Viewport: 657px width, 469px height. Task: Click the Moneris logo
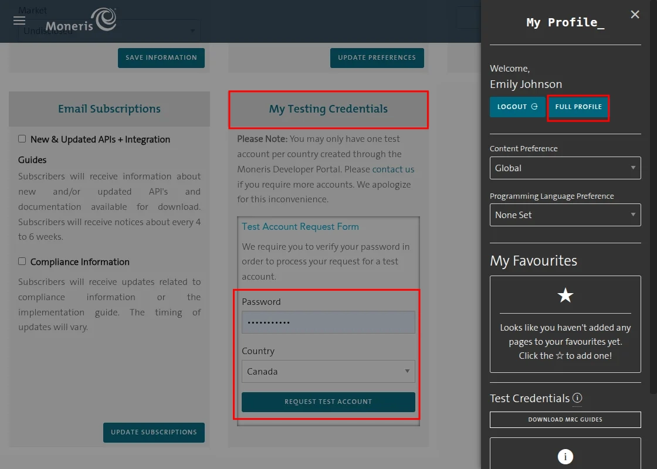coord(81,20)
